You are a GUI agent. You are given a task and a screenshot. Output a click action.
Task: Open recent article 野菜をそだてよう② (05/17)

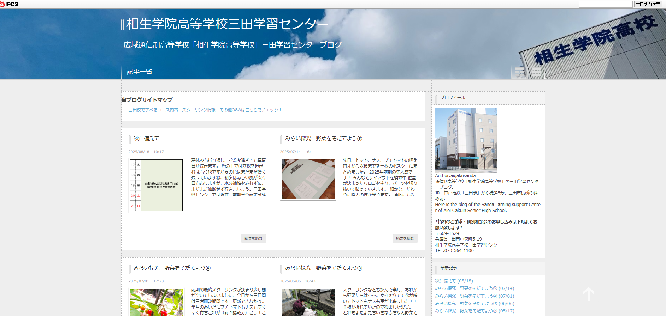click(x=474, y=311)
